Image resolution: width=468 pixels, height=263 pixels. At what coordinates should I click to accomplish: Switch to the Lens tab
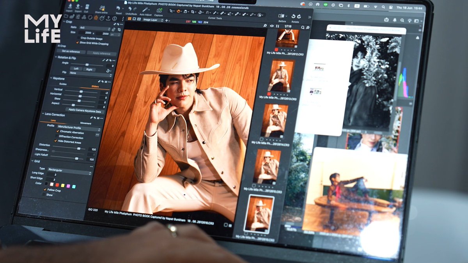pyautogui.click(x=53, y=120)
